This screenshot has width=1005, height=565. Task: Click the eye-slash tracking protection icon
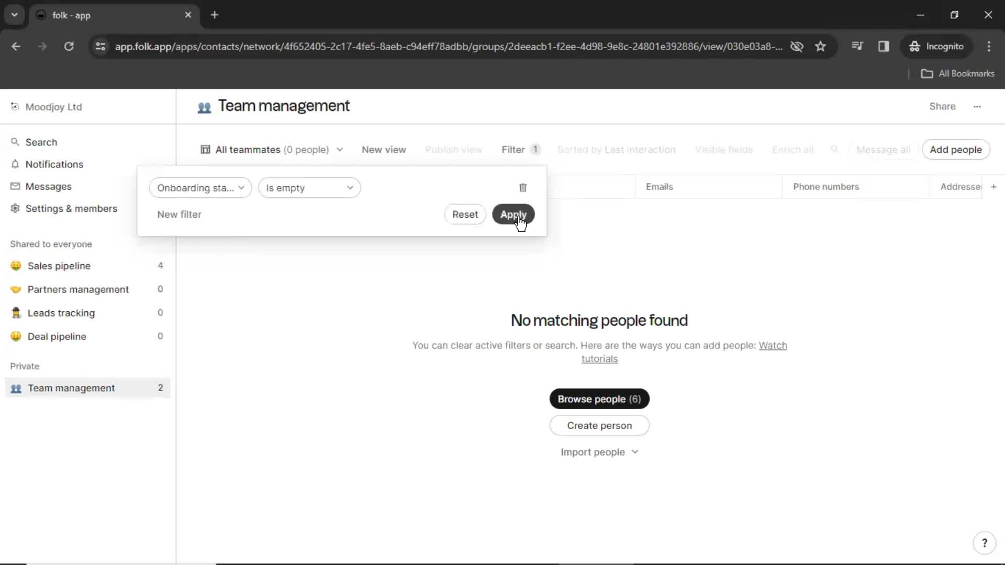[x=797, y=47]
